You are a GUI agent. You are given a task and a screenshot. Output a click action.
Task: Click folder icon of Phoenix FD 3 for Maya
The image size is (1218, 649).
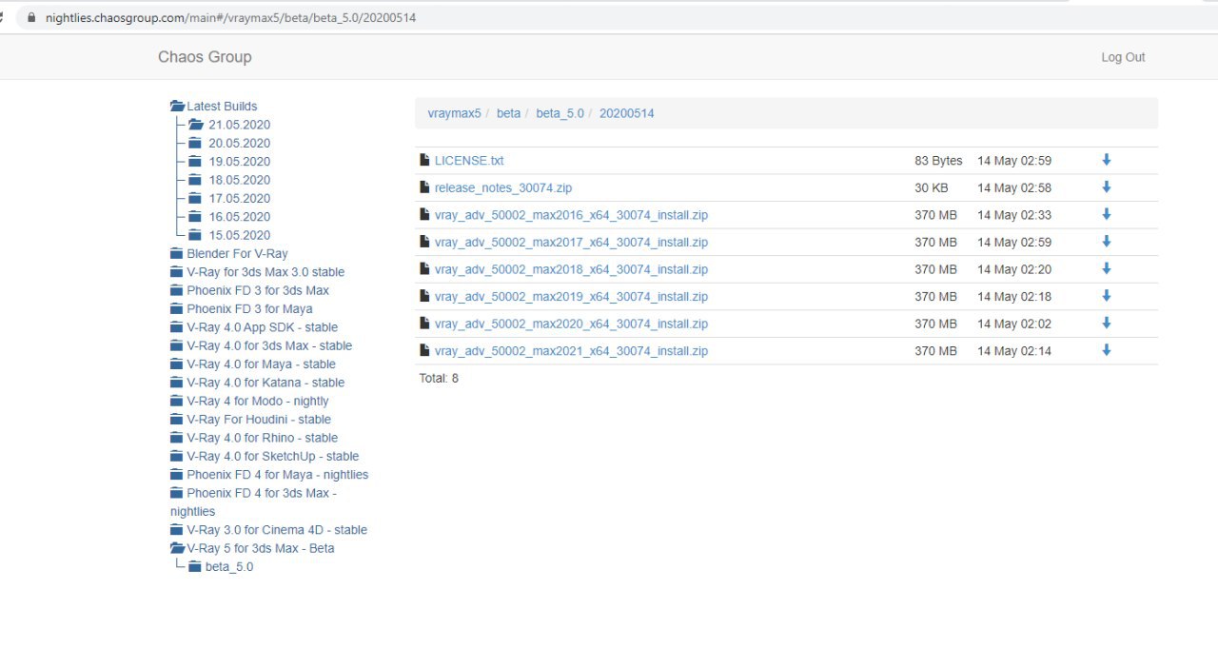pos(176,308)
